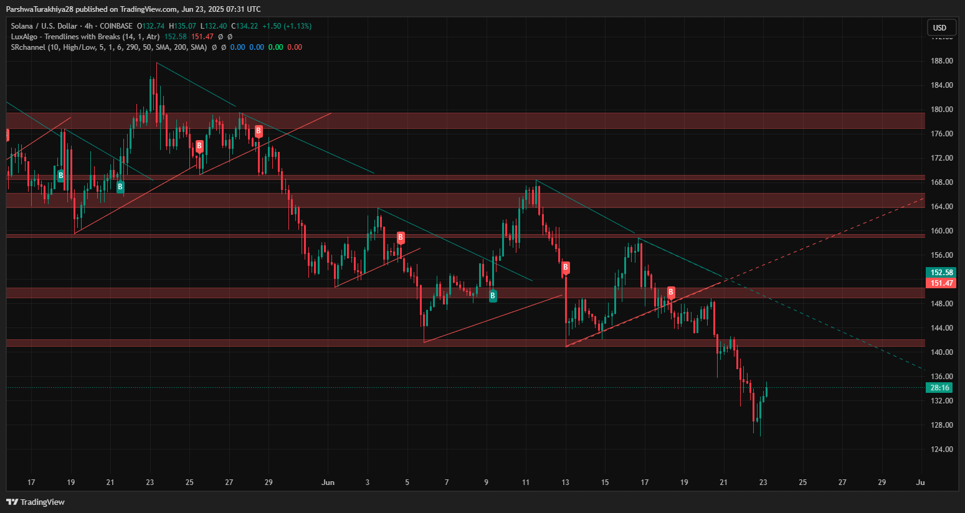The height and width of the screenshot is (513, 965).
Task: Click the TradingView logo in the footer
Action: (x=36, y=502)
